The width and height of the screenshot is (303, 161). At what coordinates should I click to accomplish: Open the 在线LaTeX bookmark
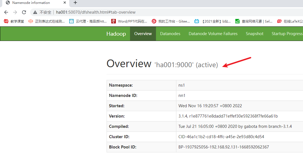click(290, 21)
